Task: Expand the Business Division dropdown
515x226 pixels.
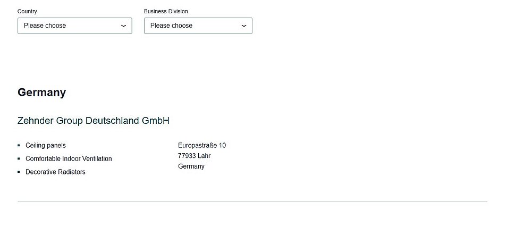Action: pos(198,26)
